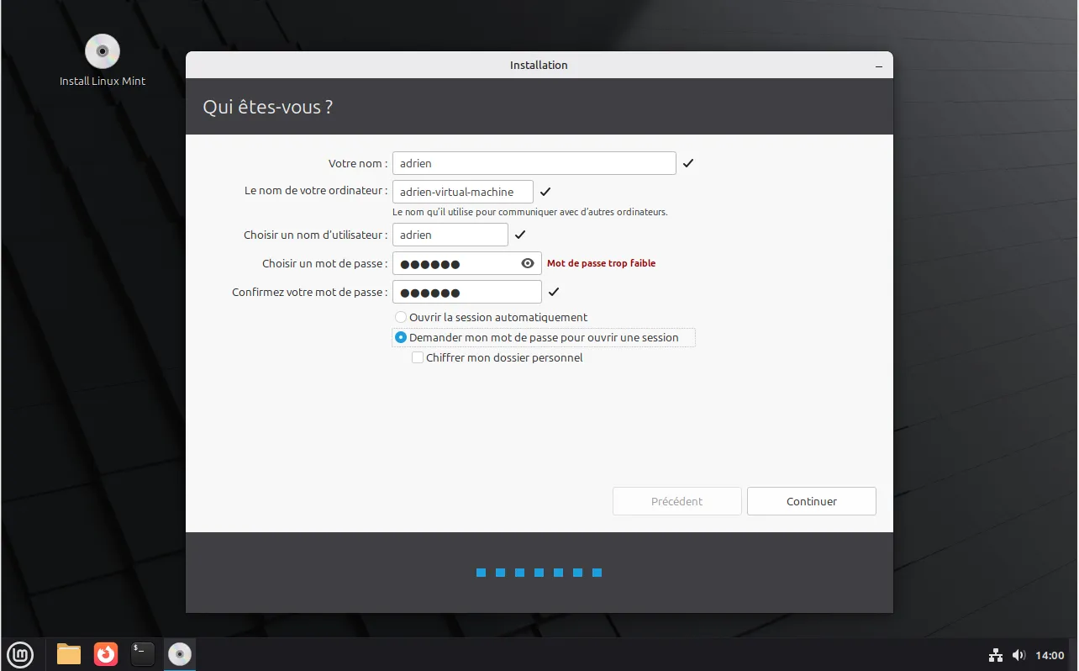Click the username field containing adrien

click(x=450, y=235)
